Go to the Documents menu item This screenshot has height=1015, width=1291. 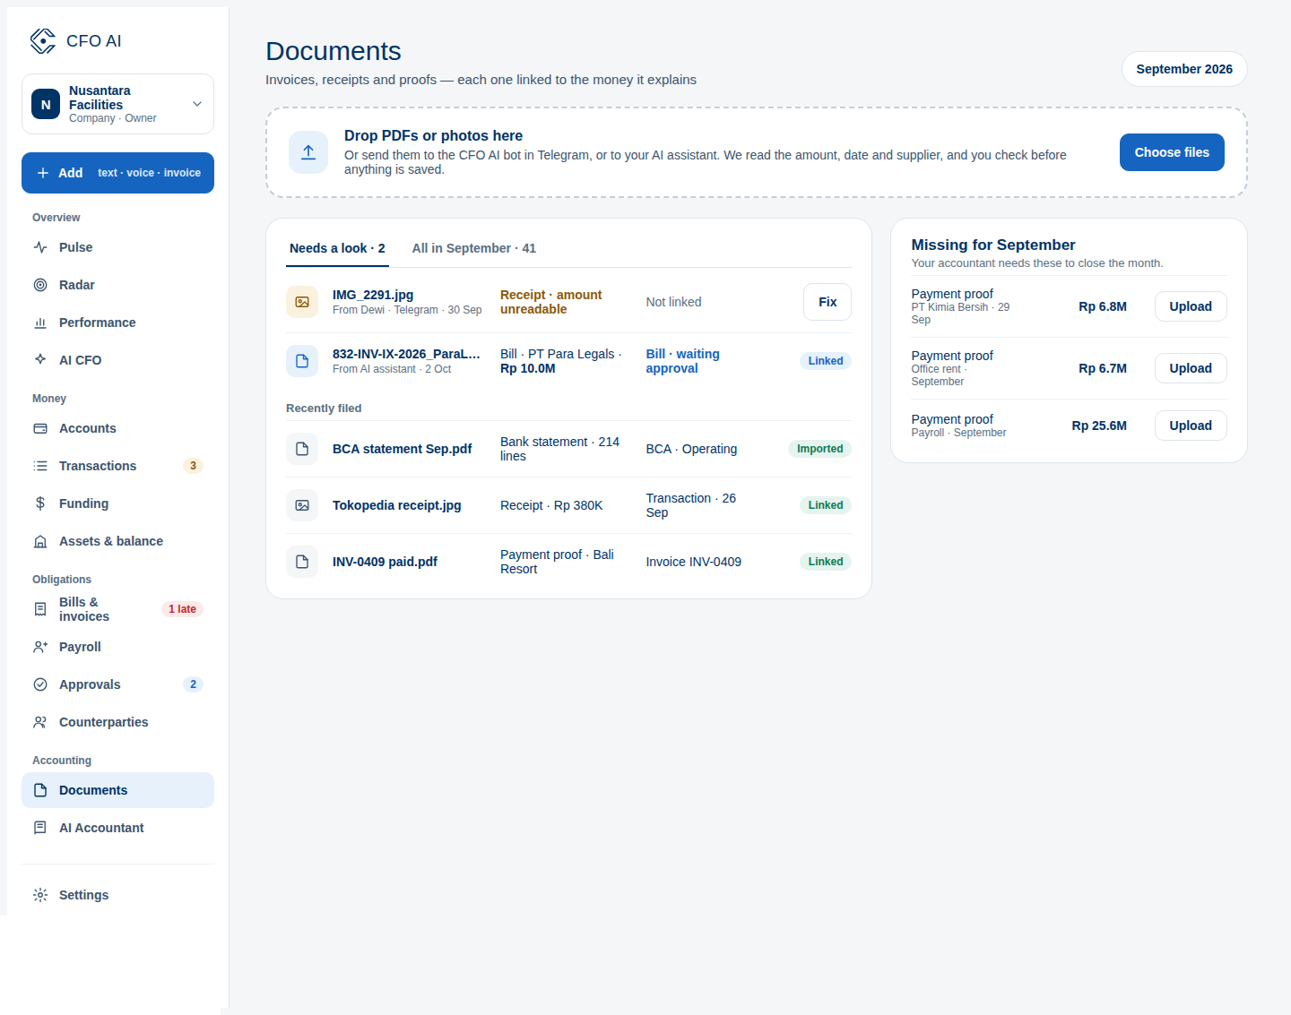[x=117, y=790]
